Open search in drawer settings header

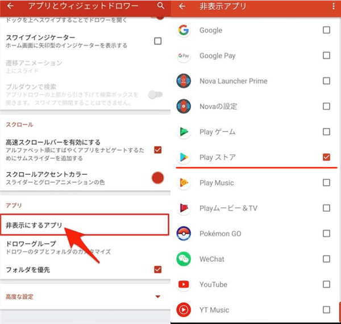(x=161, y=6)
